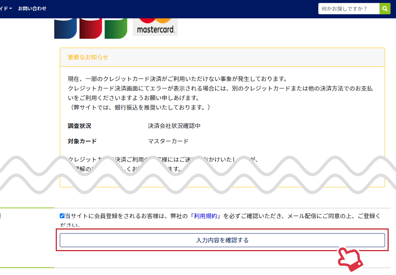Click the JCB card logo
This screenshot has height=275, width=396.
[x=91, y=28]
